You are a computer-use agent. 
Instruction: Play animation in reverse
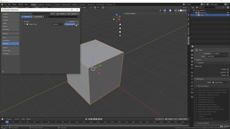[94, 119]
